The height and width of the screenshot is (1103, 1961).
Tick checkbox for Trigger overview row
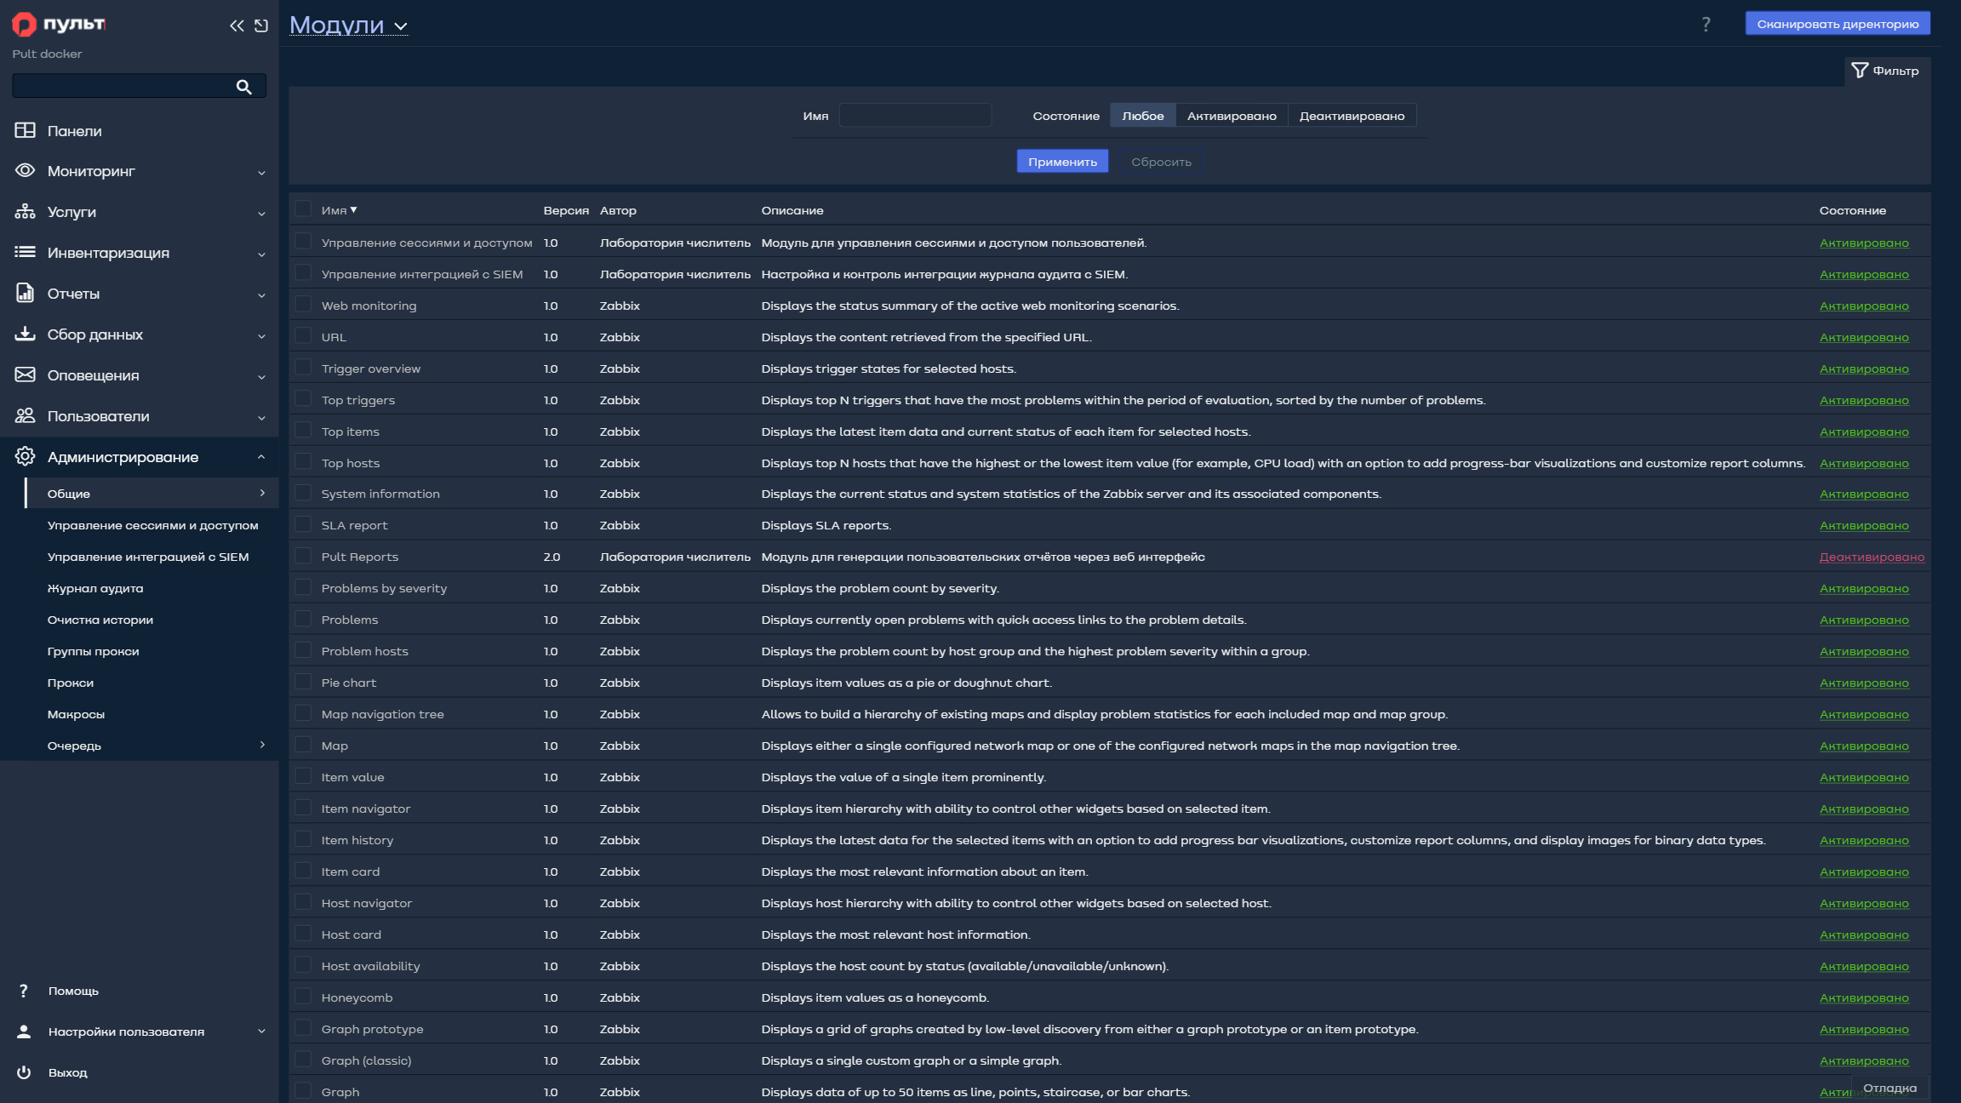303,367
